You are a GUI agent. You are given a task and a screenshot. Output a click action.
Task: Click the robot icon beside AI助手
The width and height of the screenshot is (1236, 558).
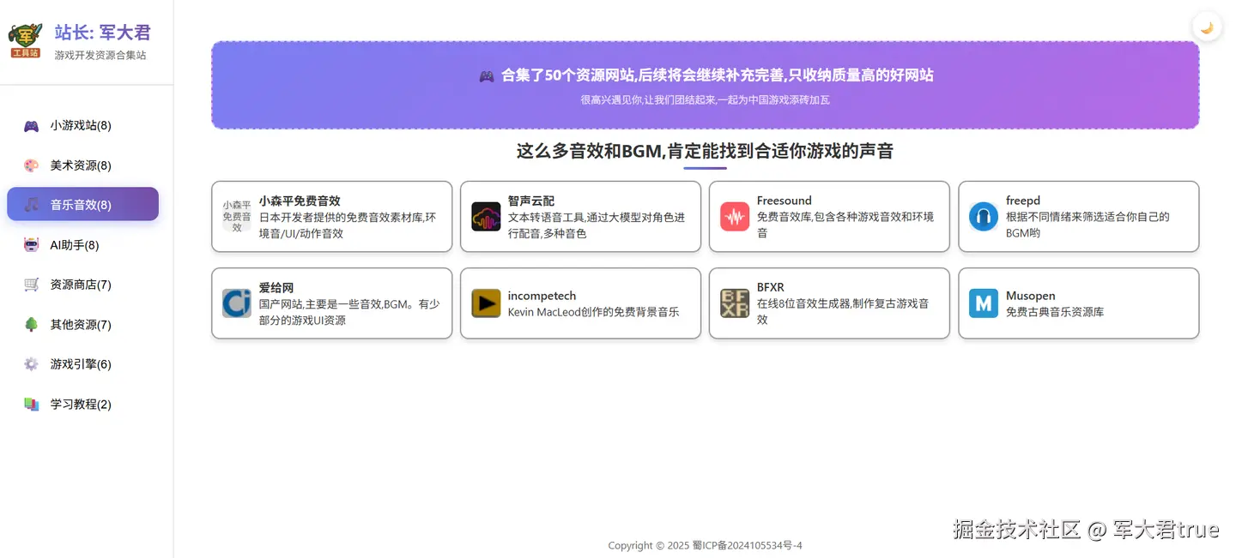coord(31,245)
